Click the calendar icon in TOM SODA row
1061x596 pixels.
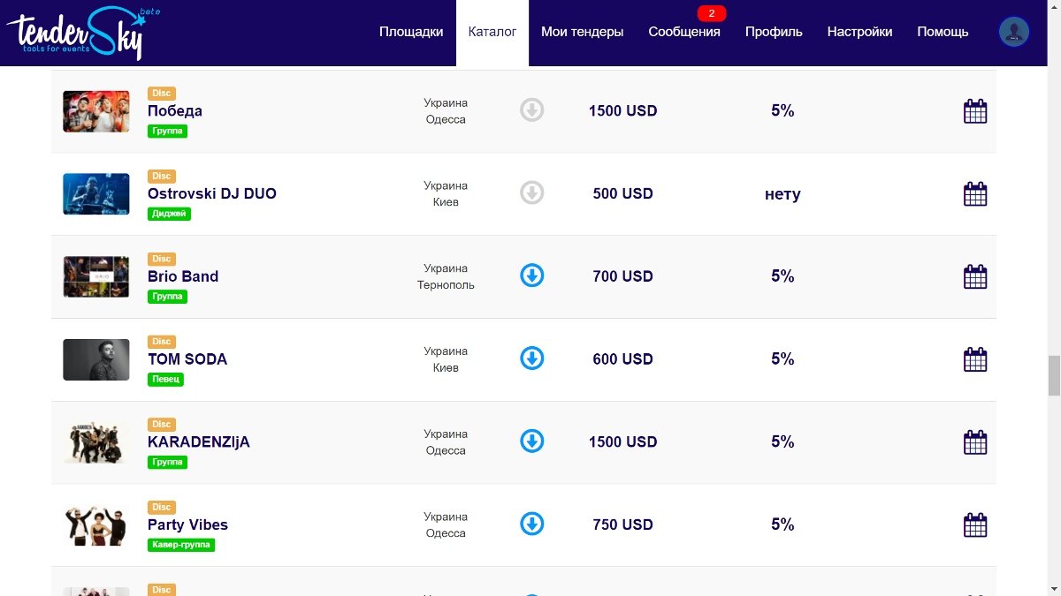pyautogui.click(x=974, y=359)
